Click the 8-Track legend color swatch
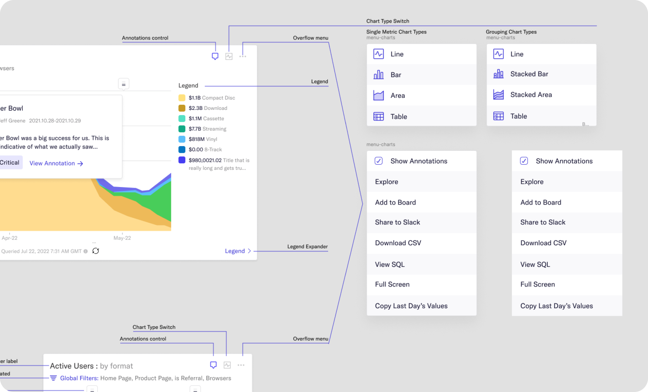The width and height of the screenshot is (648, 392). point(182,149)
